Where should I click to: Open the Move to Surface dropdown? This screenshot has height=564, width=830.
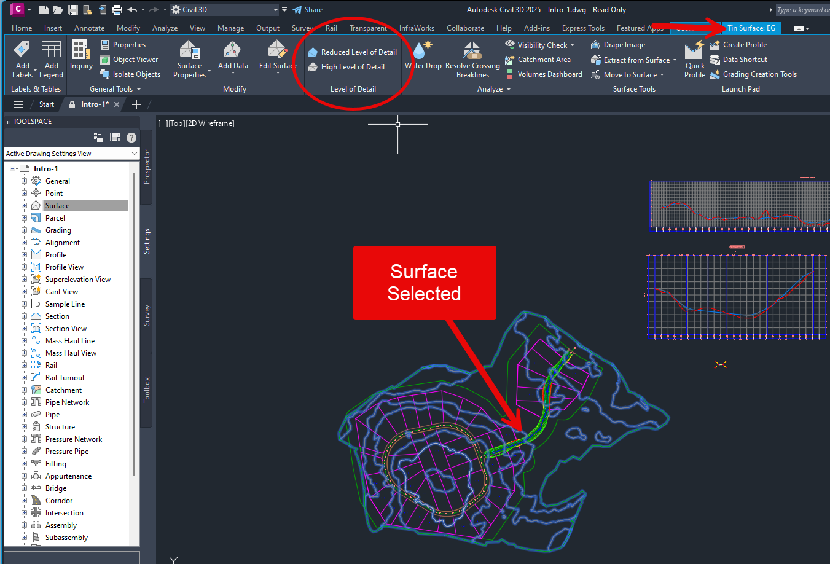coord(662,75)
